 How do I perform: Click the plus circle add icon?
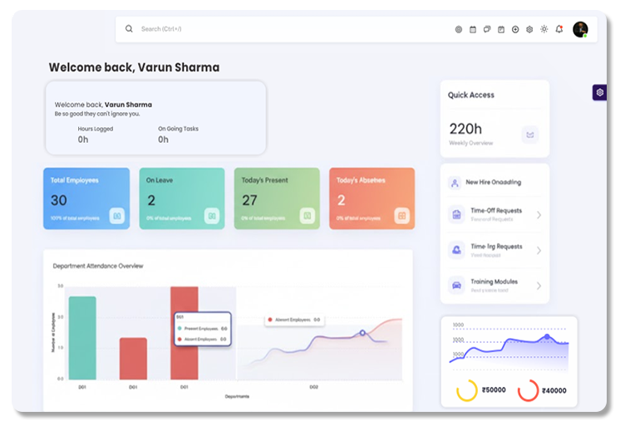pos(515,29)
